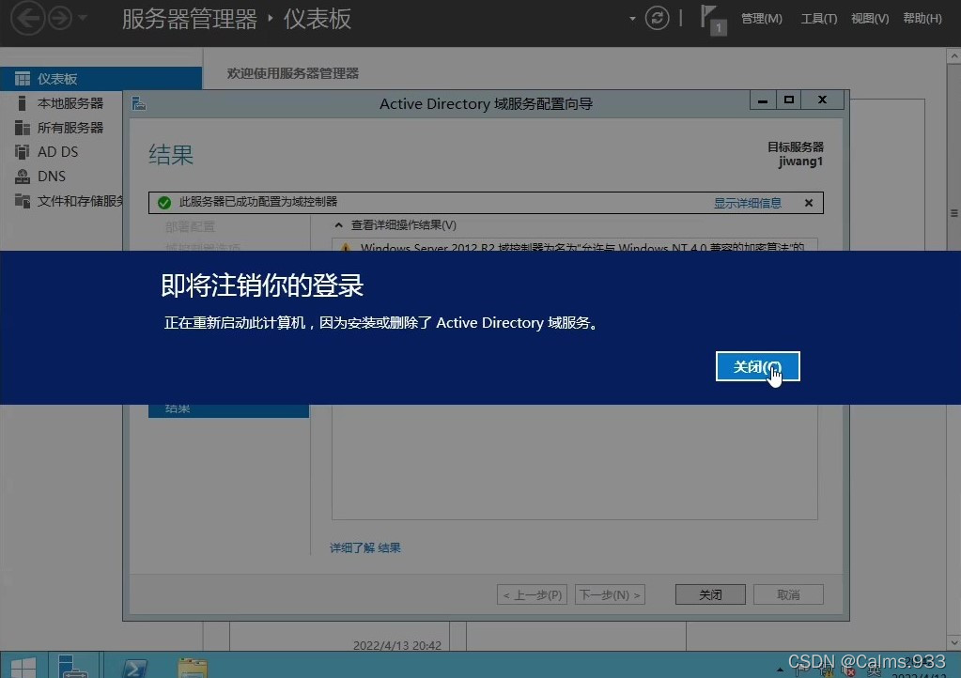Viewport: 961px width, 678px height.
Task: Click the green success checkmark icon
Action: (164, 203)
